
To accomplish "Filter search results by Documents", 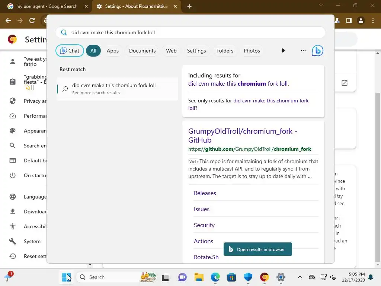I will point(143,51).
